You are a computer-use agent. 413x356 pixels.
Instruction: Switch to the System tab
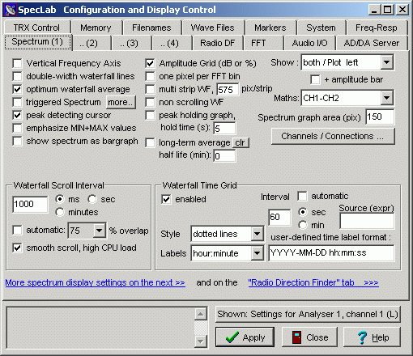(x=321, y=28)
